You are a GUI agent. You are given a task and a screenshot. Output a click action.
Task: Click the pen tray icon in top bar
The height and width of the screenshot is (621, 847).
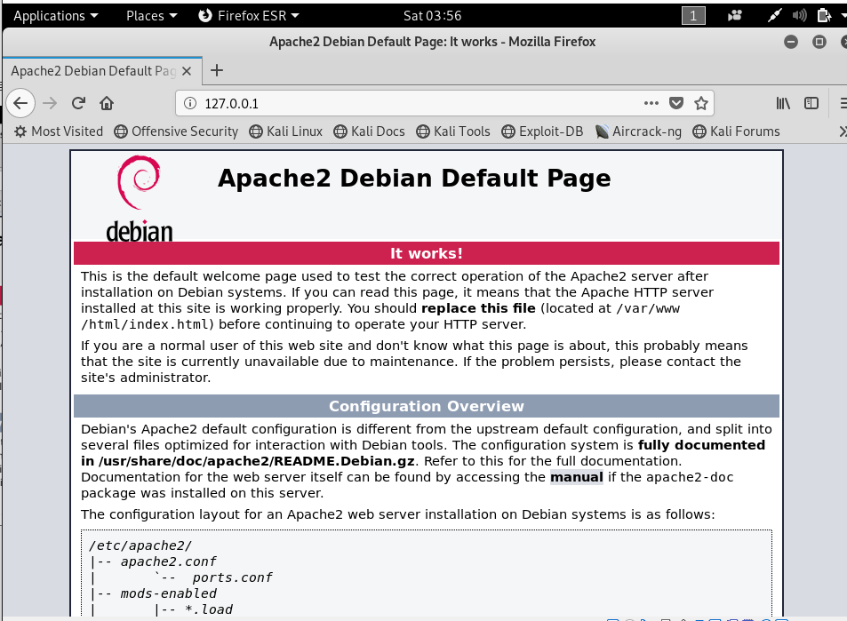(x=775, y=16)
